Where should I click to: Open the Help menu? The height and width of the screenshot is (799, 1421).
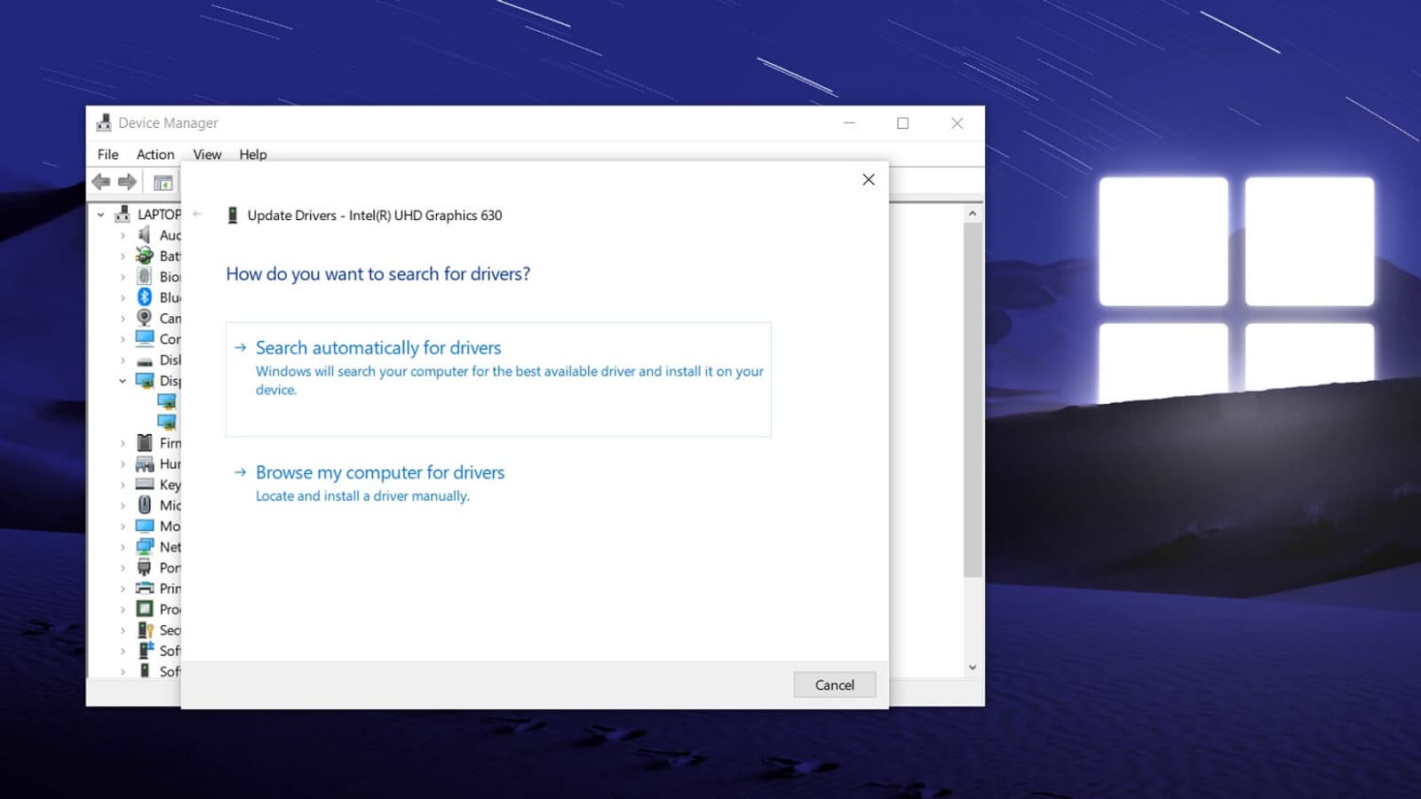pos(253,154)
